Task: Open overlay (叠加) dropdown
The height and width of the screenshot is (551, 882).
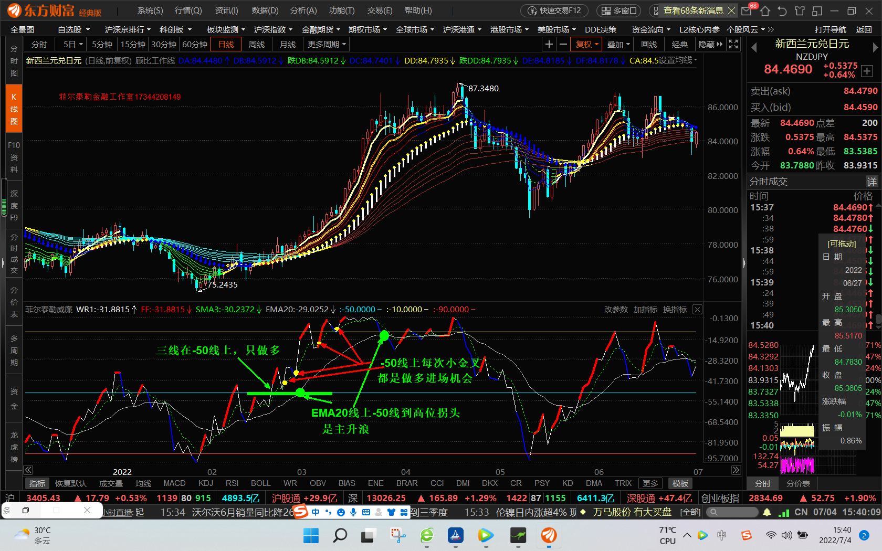Action: [618, 45]
